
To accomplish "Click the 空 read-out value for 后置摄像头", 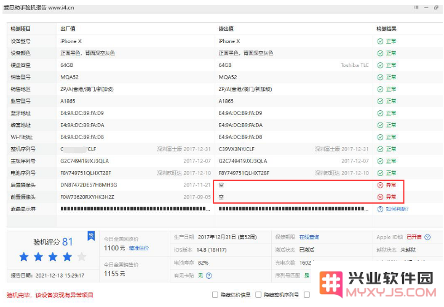I will tap(221, 185).
